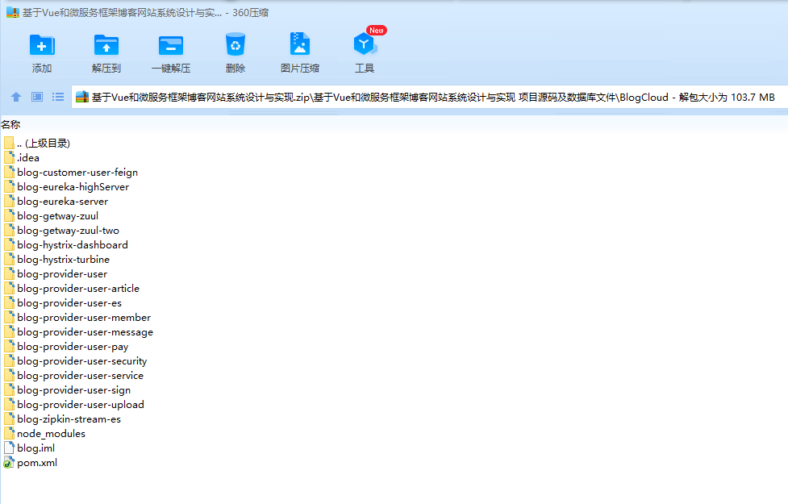Click the 添加 (Add) toolbar icon
Image resolution: width=788 pixels, height=504 pixels.
(42, 45)
